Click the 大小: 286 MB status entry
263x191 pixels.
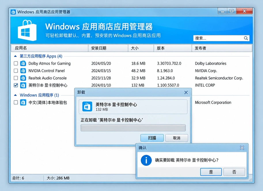click(x=58, y=178)
